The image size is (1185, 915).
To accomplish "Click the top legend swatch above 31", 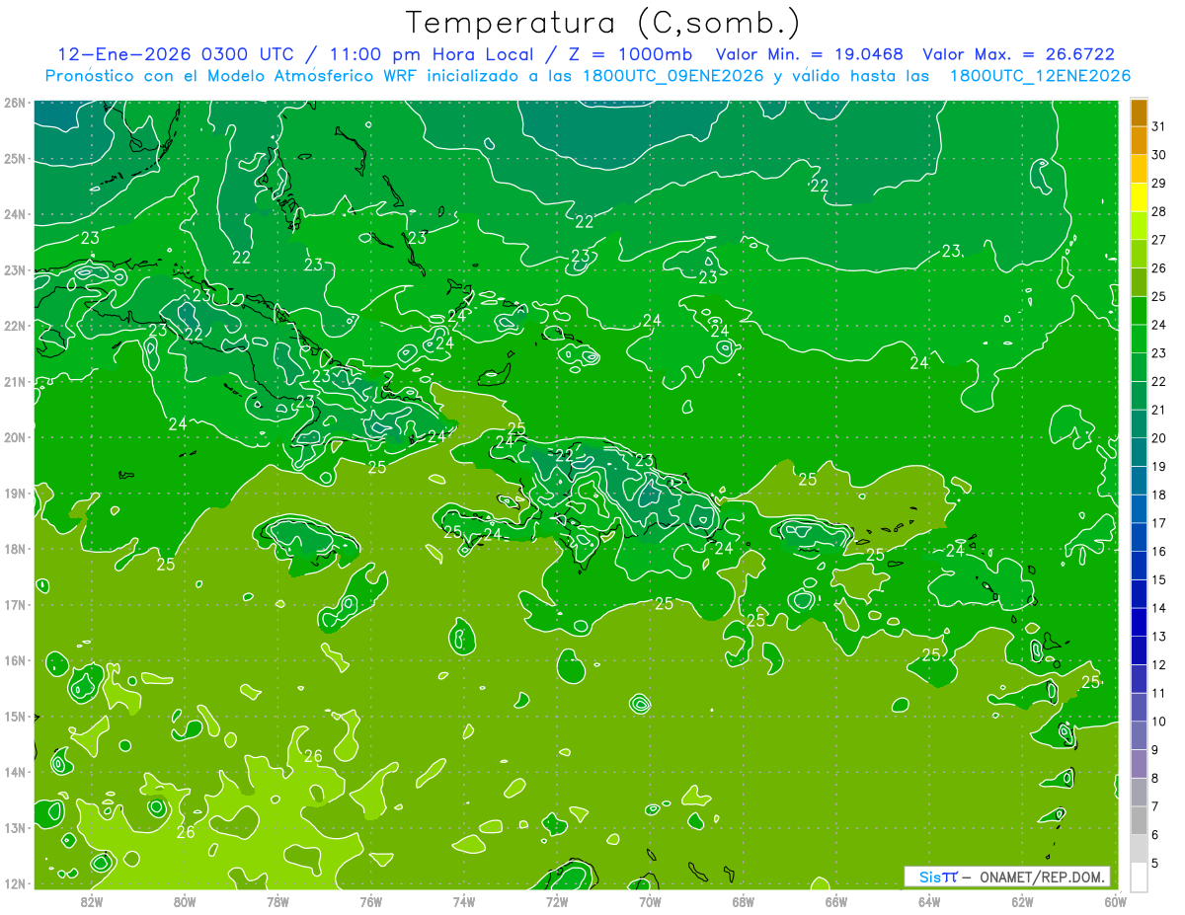I will 1139,113.
